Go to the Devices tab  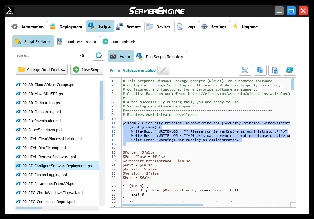(x=159, y=27)
